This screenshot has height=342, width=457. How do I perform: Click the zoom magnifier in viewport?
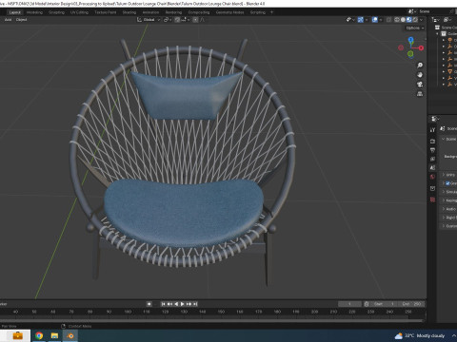point(420,66)
